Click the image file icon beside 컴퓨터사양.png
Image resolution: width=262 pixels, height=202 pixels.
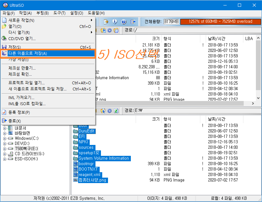pyautogui.click(x=76, y=180)
